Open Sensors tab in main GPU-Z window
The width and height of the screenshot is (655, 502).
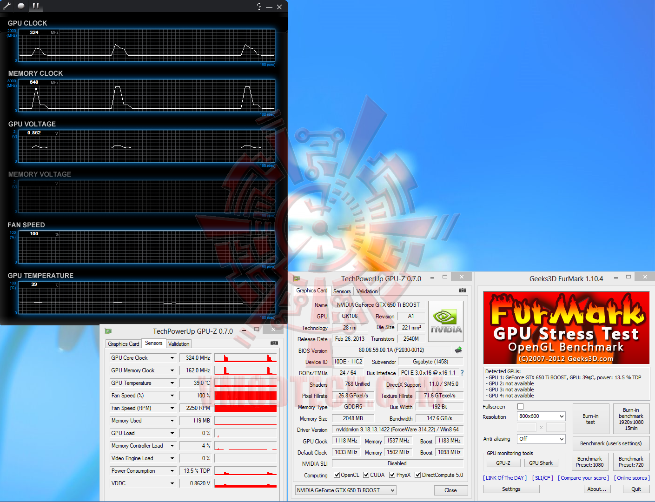click(x=342, y=291)
